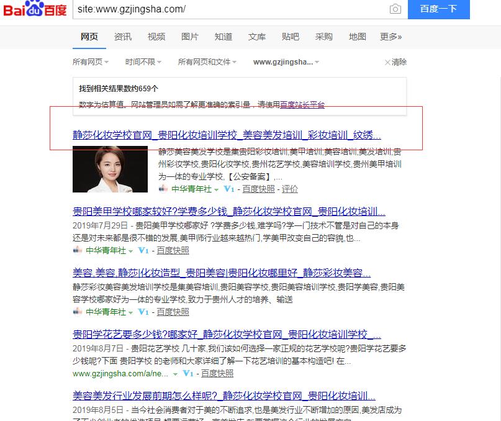
Task: Switch to the 资讯 tab
Action: 123,37
